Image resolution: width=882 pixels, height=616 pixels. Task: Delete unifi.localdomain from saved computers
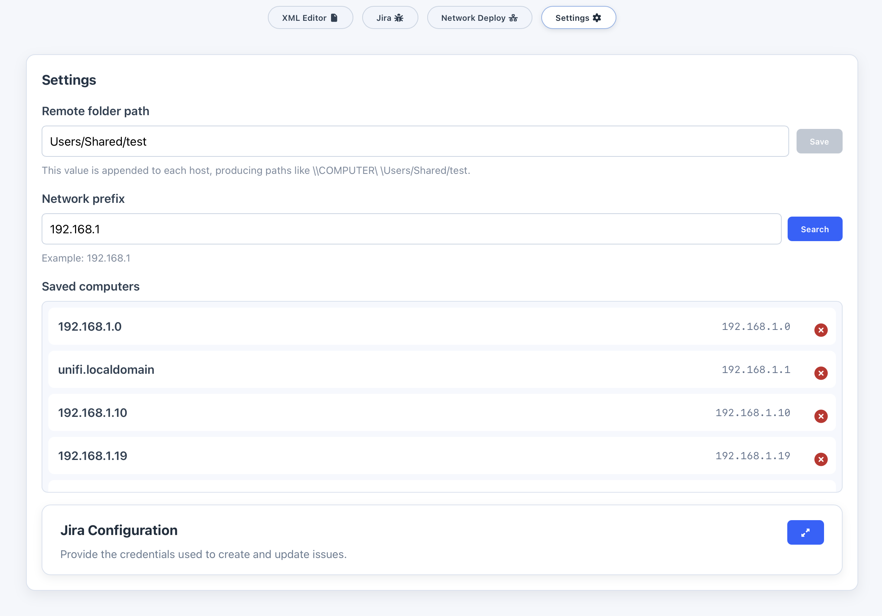coord(821,373)
